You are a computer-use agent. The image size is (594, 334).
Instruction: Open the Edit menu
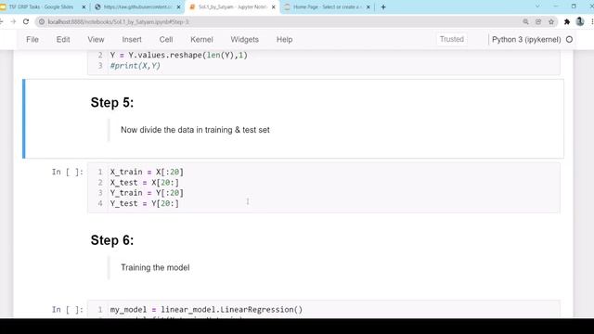coord(63,39)
